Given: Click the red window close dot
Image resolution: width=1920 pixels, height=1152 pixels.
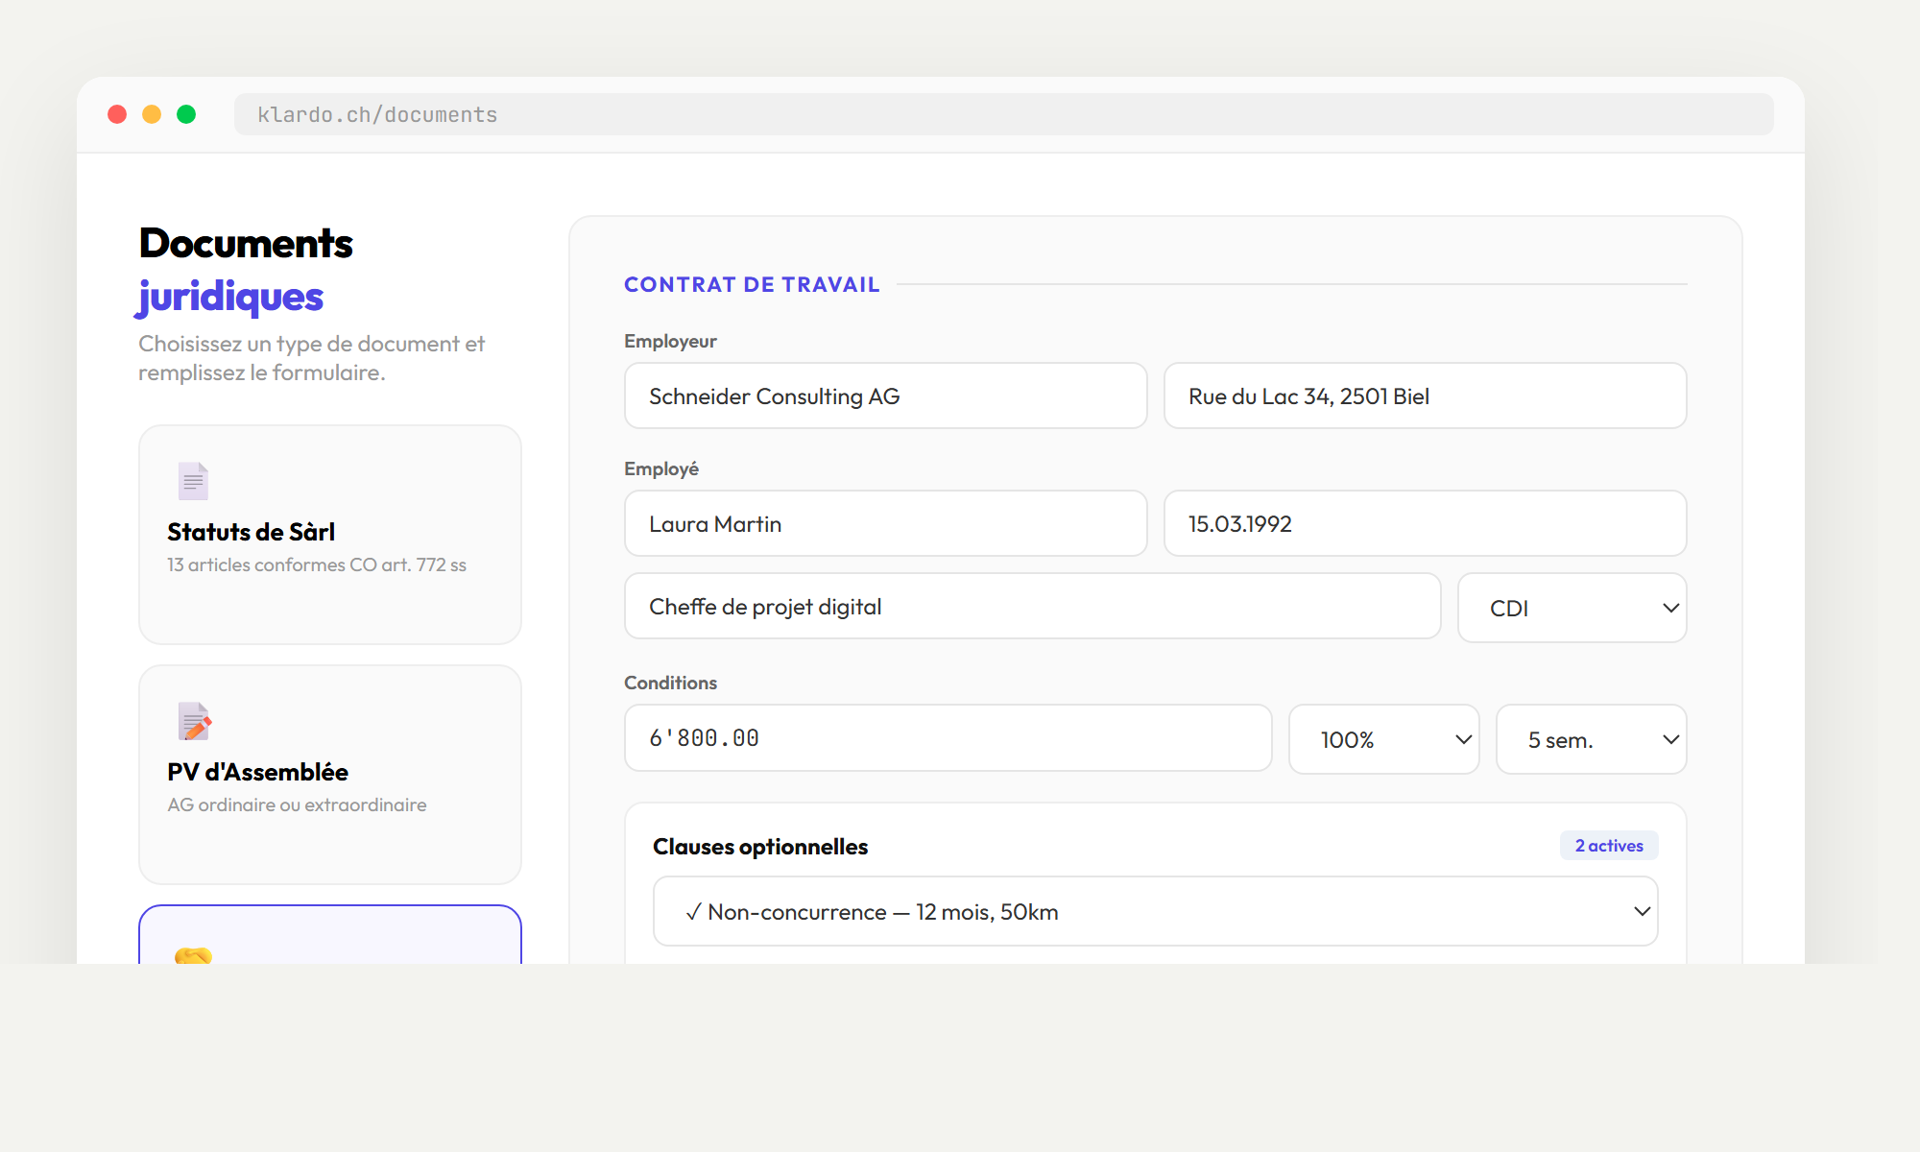Looking at the screenshot, I should pos(117,114).
